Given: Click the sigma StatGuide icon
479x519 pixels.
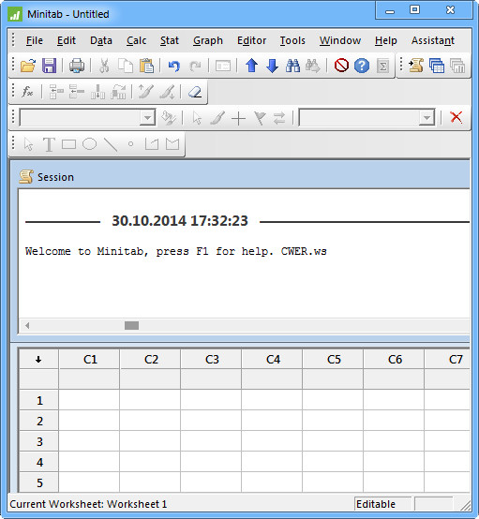Looking at the screenshot, I should [382, 66].
